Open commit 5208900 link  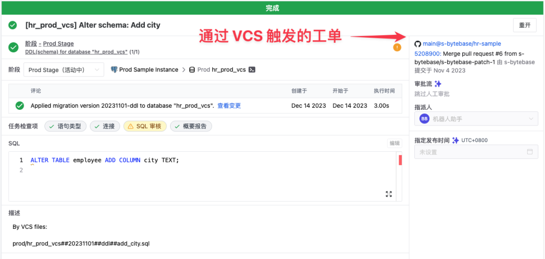[x=427, y=54]
